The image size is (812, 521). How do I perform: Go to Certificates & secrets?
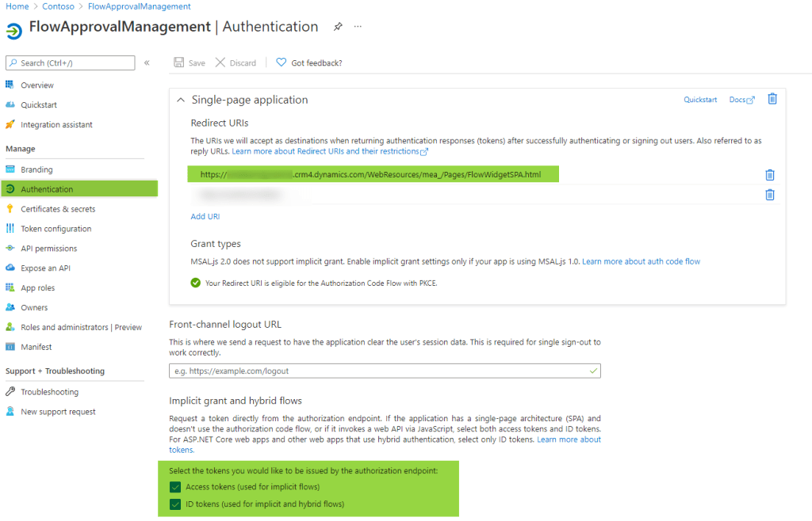pos(57,209)
